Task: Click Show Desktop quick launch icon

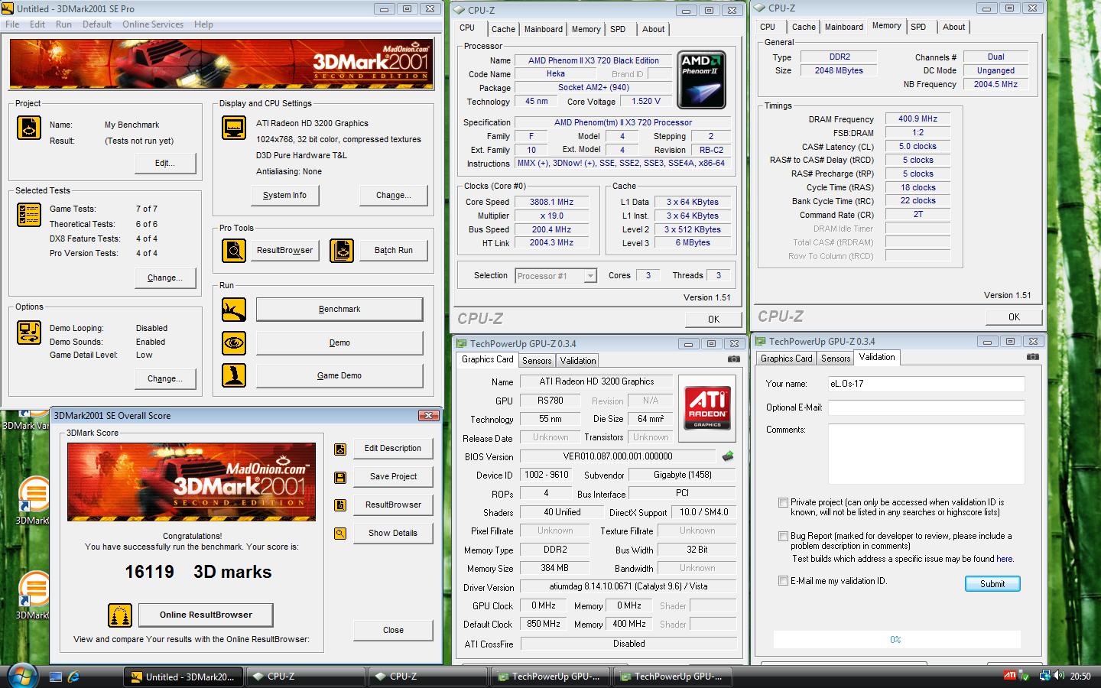Action: pyautogui.click(x=56, y=677)
